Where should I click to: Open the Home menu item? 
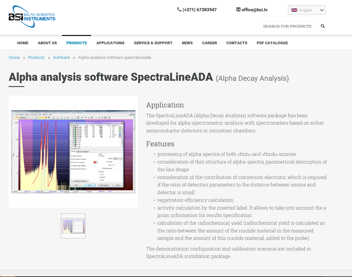[x=23, y=43]
